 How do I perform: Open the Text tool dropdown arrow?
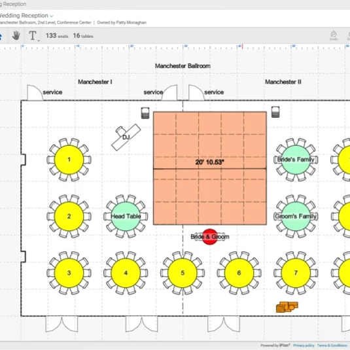pyautogui.click(x=39, y=41)
